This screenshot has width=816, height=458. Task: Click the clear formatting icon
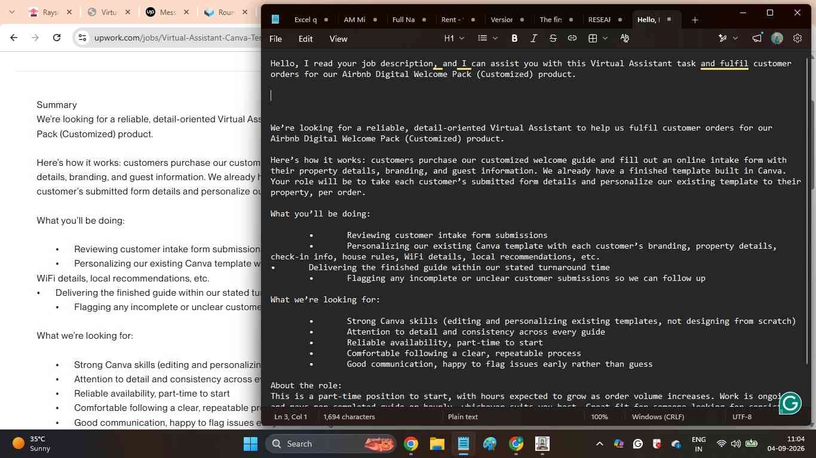pos(625,38)
